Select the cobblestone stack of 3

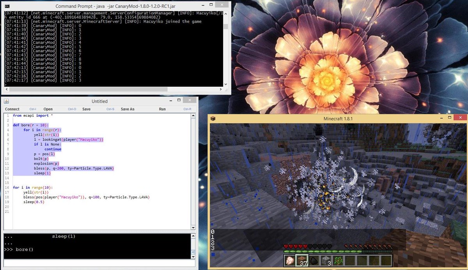tap(326, 260)
